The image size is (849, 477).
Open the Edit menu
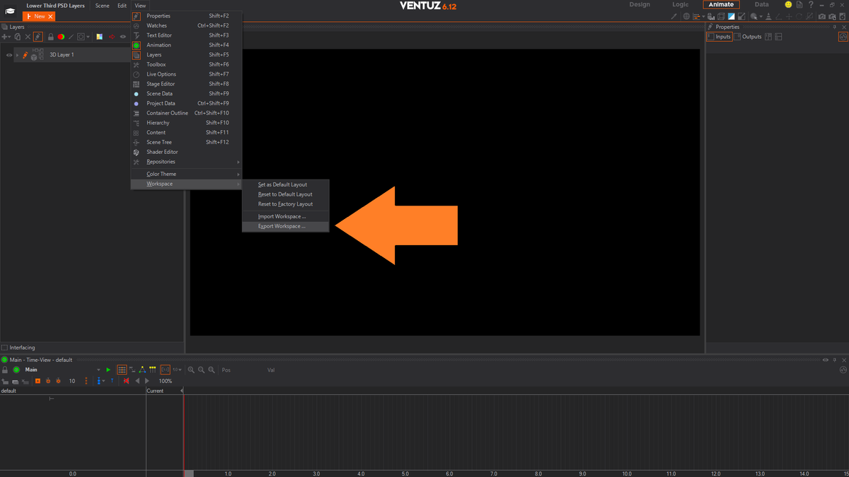pyautogui.click(x=122, y=6)
